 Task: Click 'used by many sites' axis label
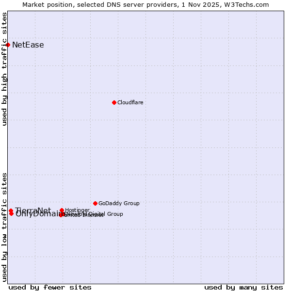click(x=243, y=287)
